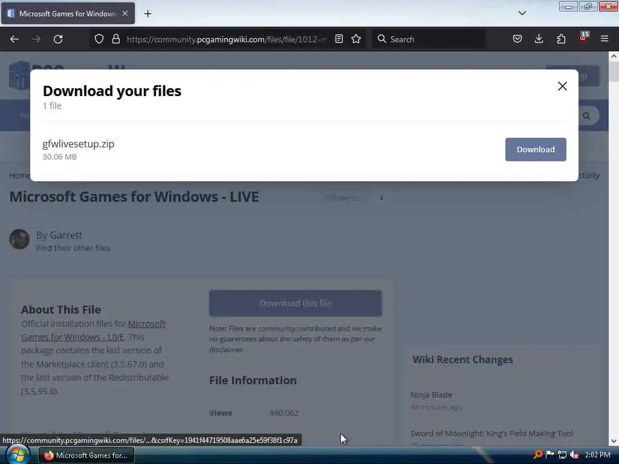Click the Download your files heading
Viewport: 619px width, 464px height.
pyautogui.click(x=112, y=91)
